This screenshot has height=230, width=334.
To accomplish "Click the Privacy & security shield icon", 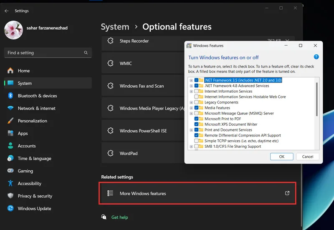I will 10,196.
